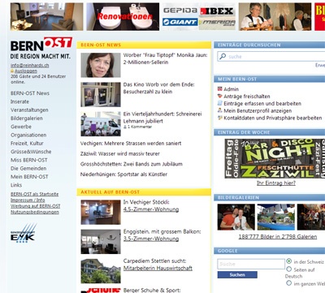Click the Kontaktdaten und Privatsphäre icon
Screen dimensions: 325x293
click(x=220, y=118)
